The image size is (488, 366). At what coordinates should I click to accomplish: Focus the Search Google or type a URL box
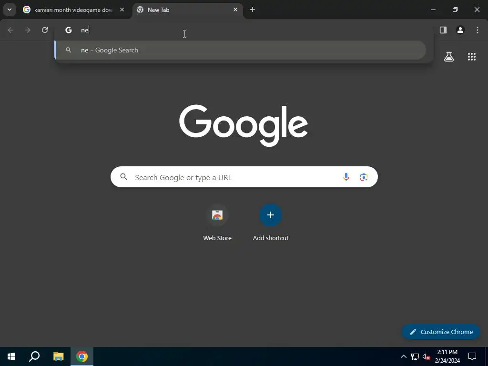tap(244, 177)
